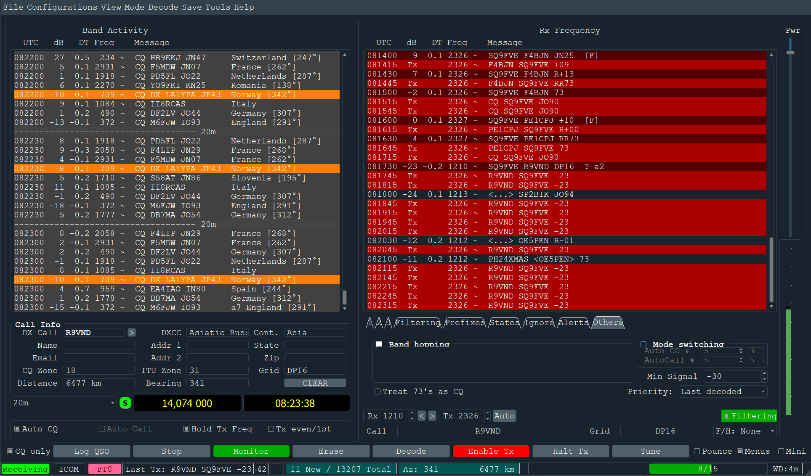This screenshot has height=476, width=811.
Task: Switch to tab 2
Action: pos(379,323)
